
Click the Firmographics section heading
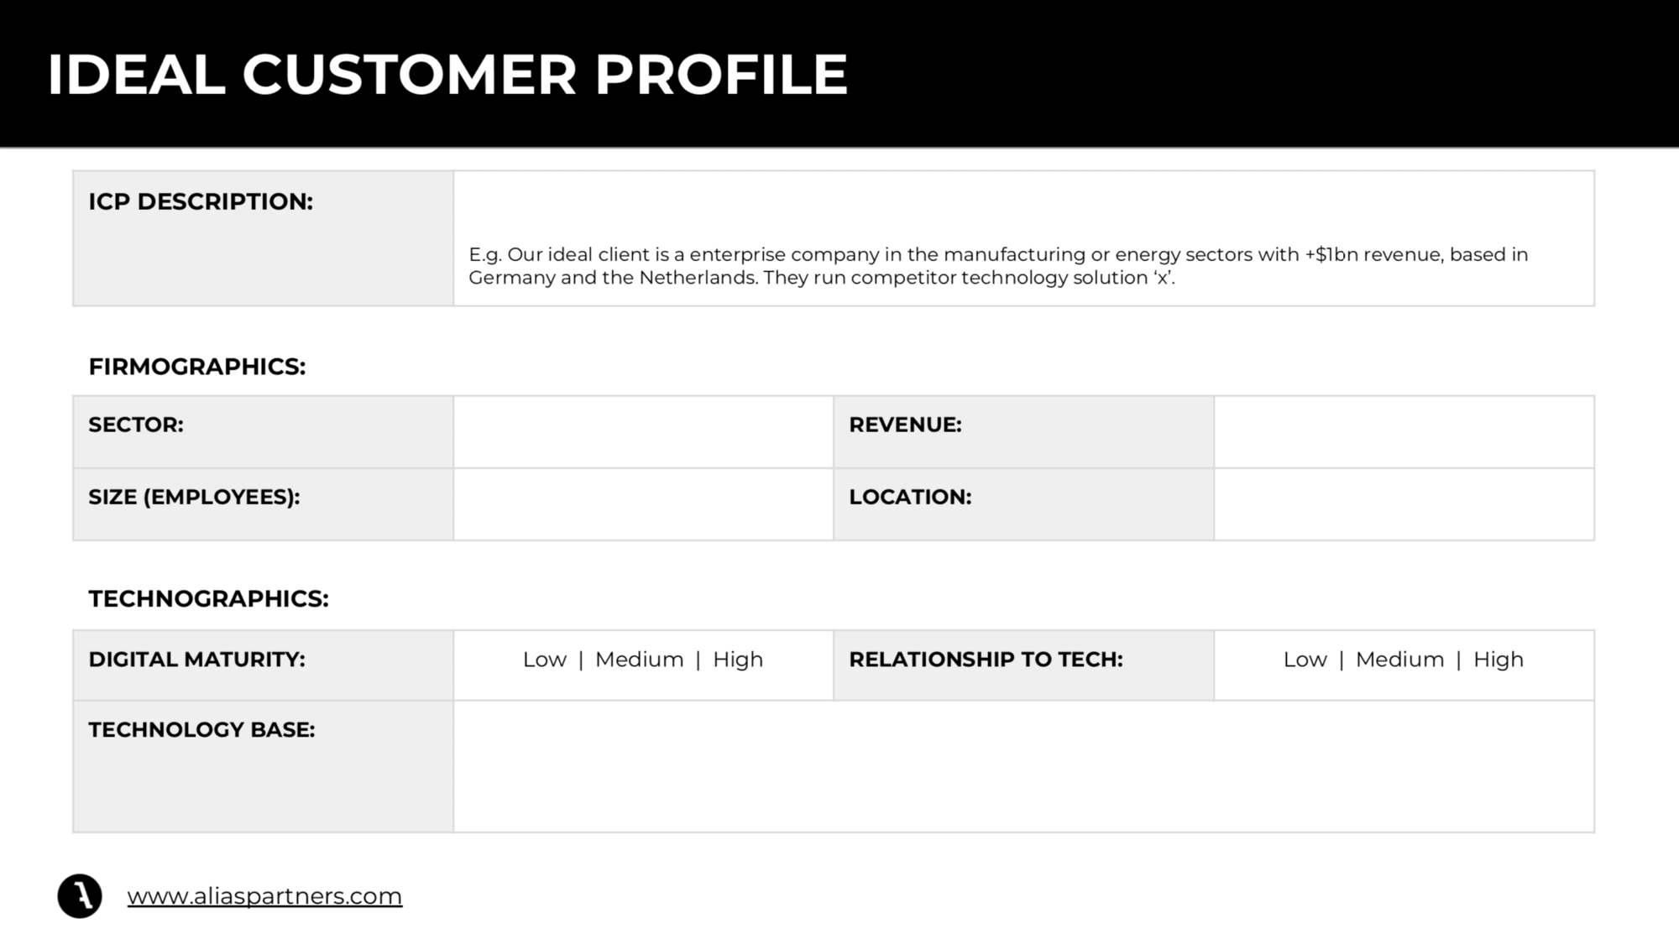point(197,367)
